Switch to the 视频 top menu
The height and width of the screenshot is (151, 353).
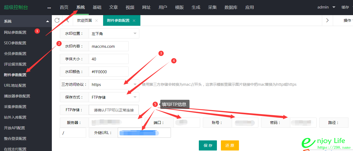coord(130,7)
